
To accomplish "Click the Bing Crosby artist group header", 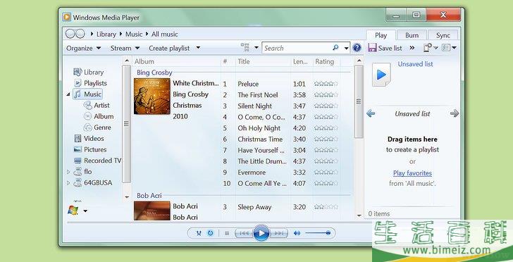I will (154, 73).
